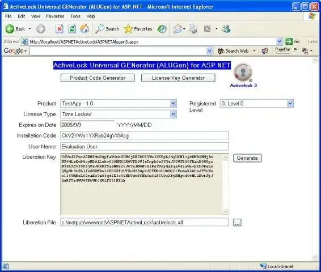The width and height of the screenshot is (321, 272).
Task: Click Search Web on Google toolbar
Action: (233, 51)
